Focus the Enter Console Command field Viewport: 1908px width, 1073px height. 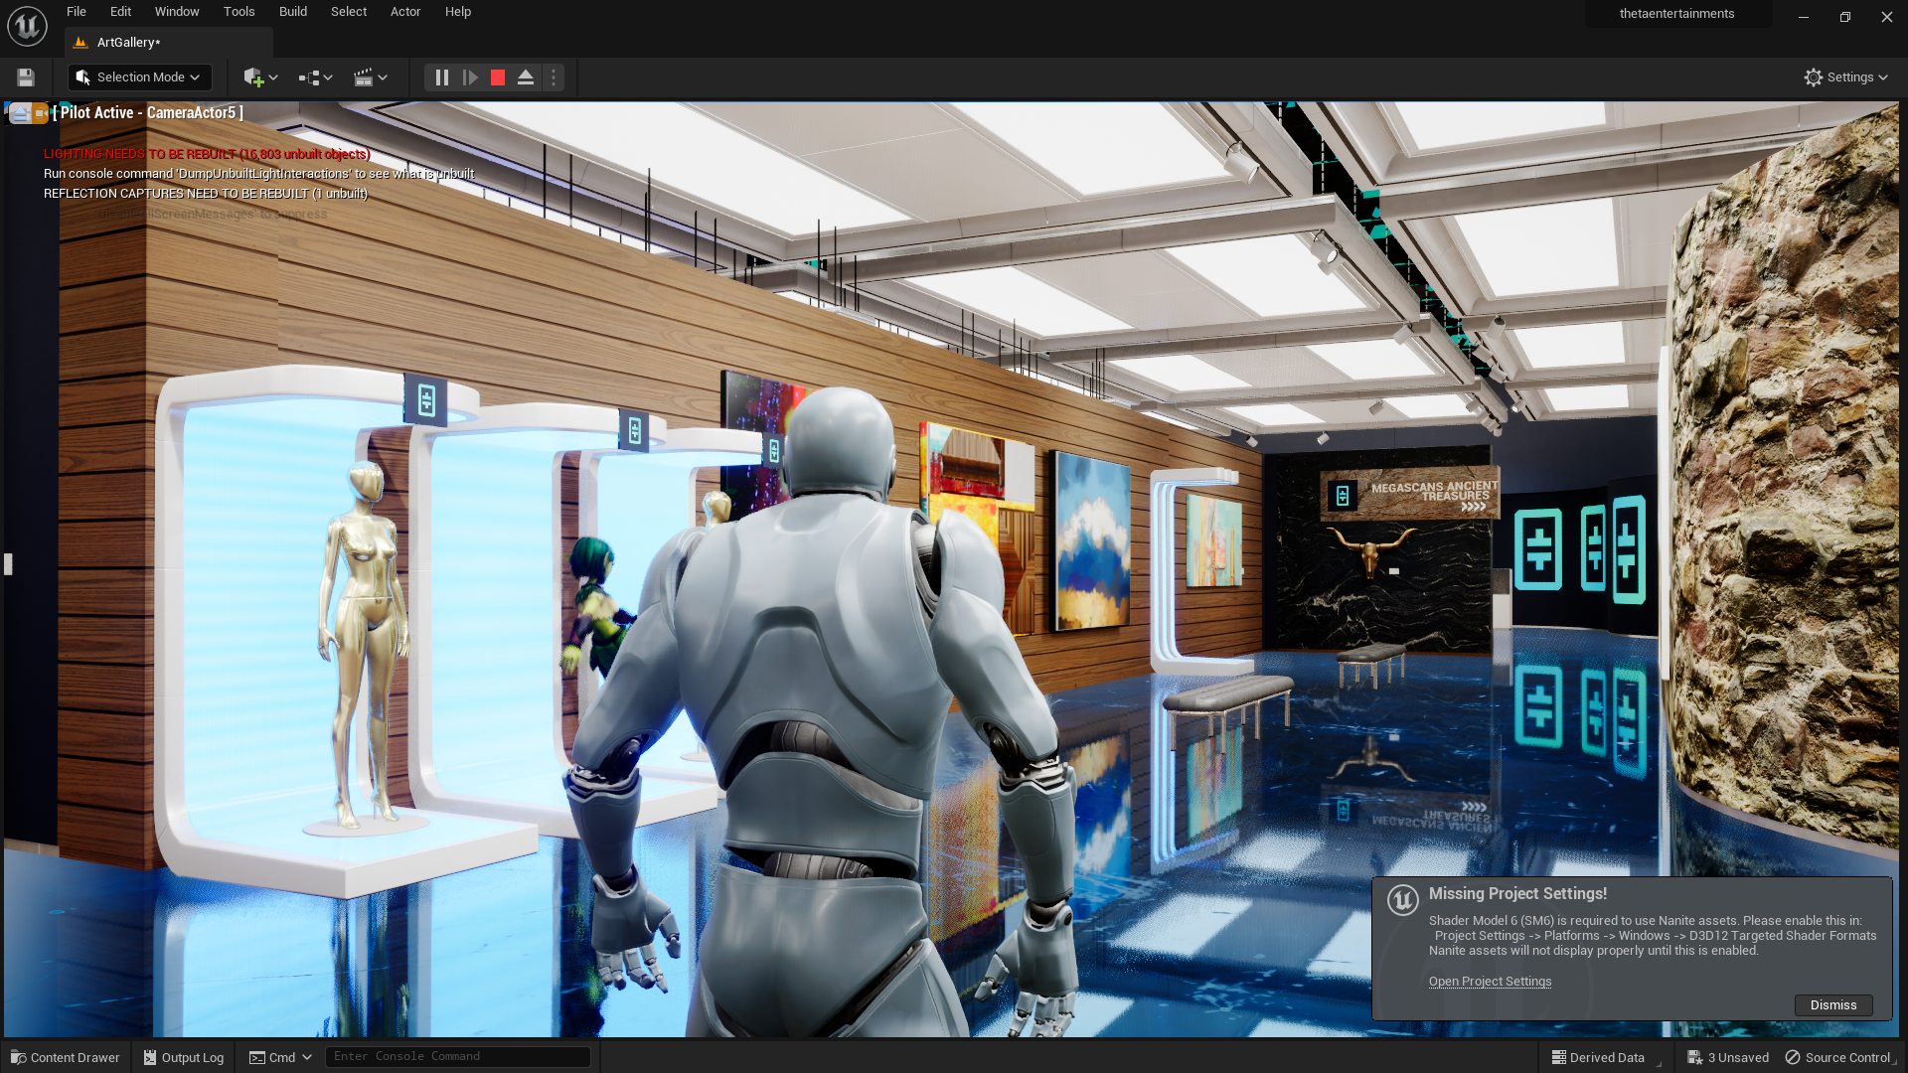(x=457, y=1056)
